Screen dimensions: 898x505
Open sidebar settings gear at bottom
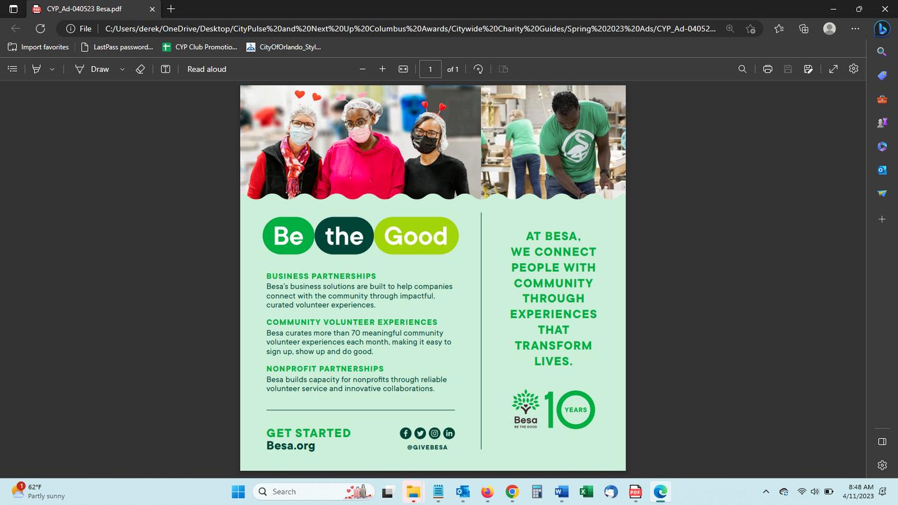tap(882, 465)
